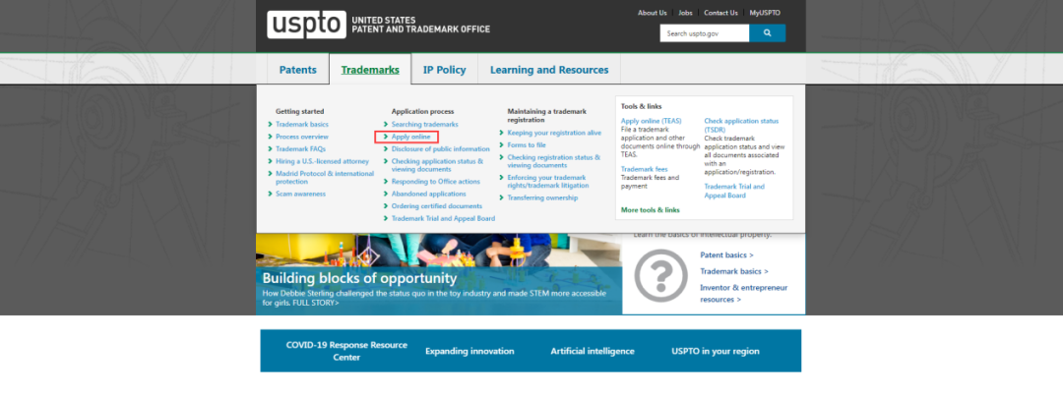Open the More tools & links link

point(650,210)
